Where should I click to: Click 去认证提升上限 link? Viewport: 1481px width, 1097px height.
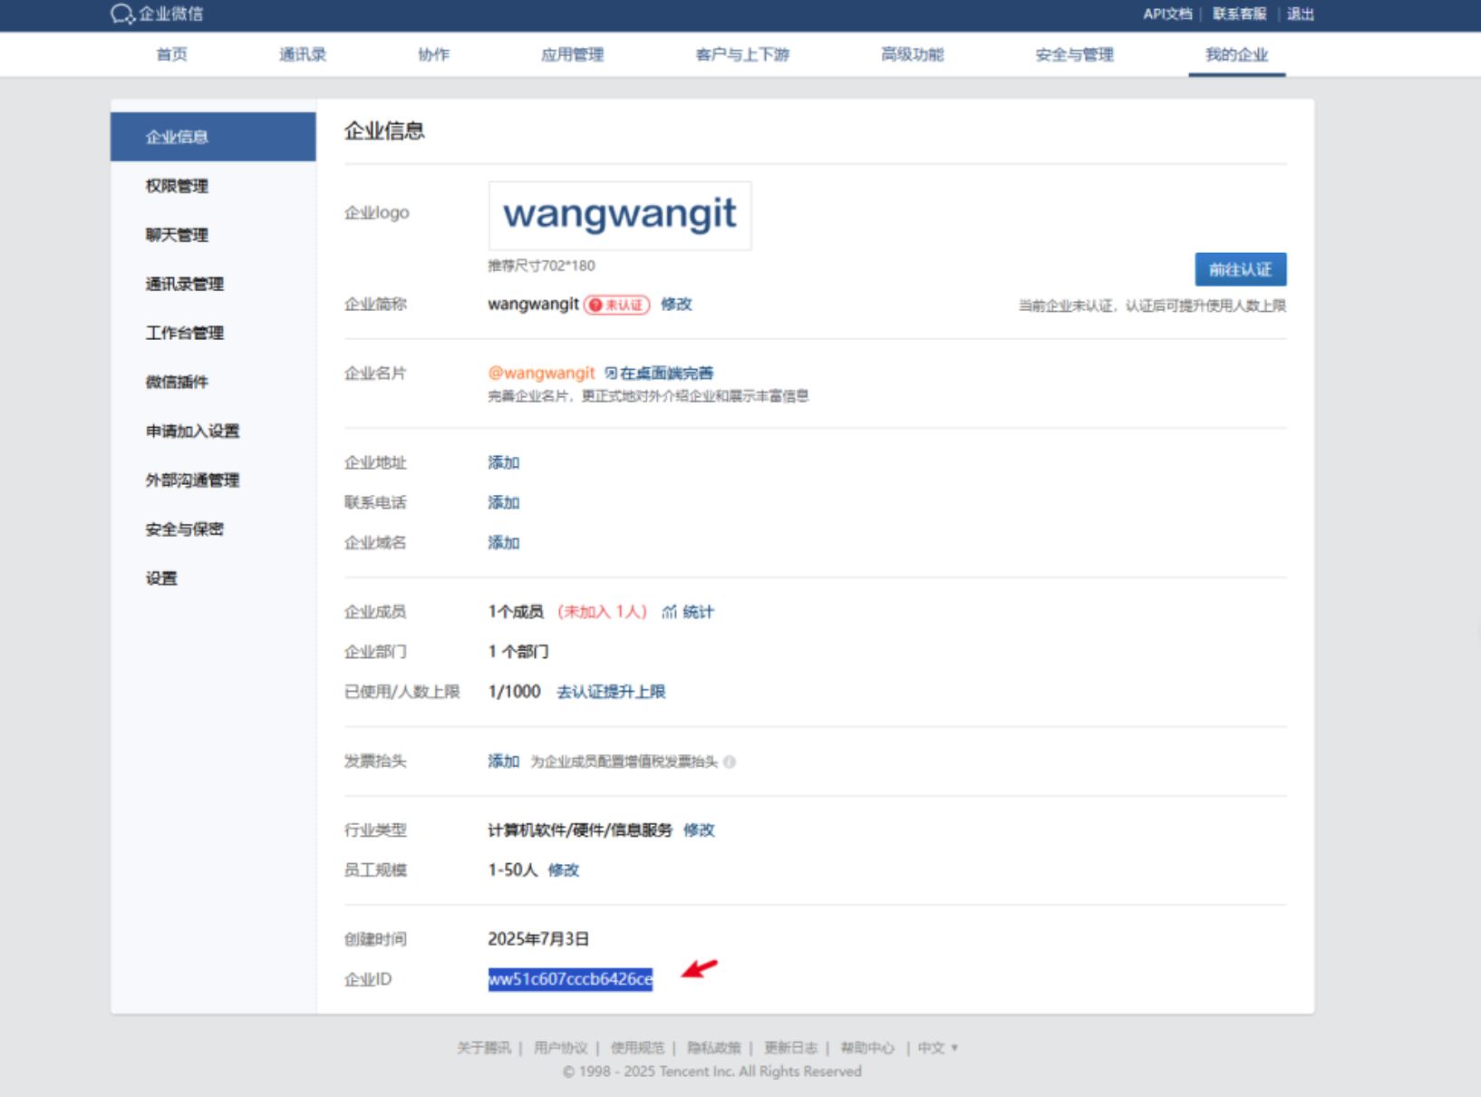click(611, 692)
